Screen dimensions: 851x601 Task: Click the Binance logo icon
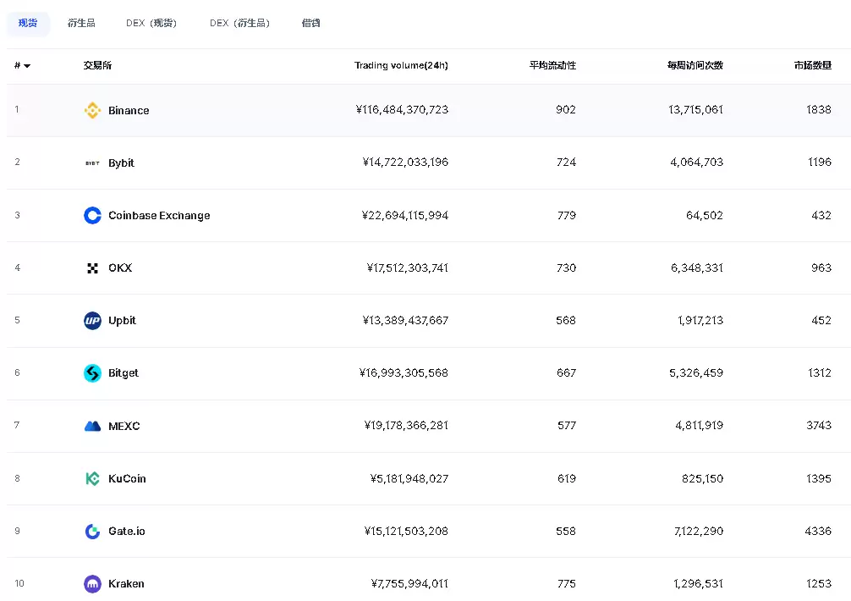point(92,110)
